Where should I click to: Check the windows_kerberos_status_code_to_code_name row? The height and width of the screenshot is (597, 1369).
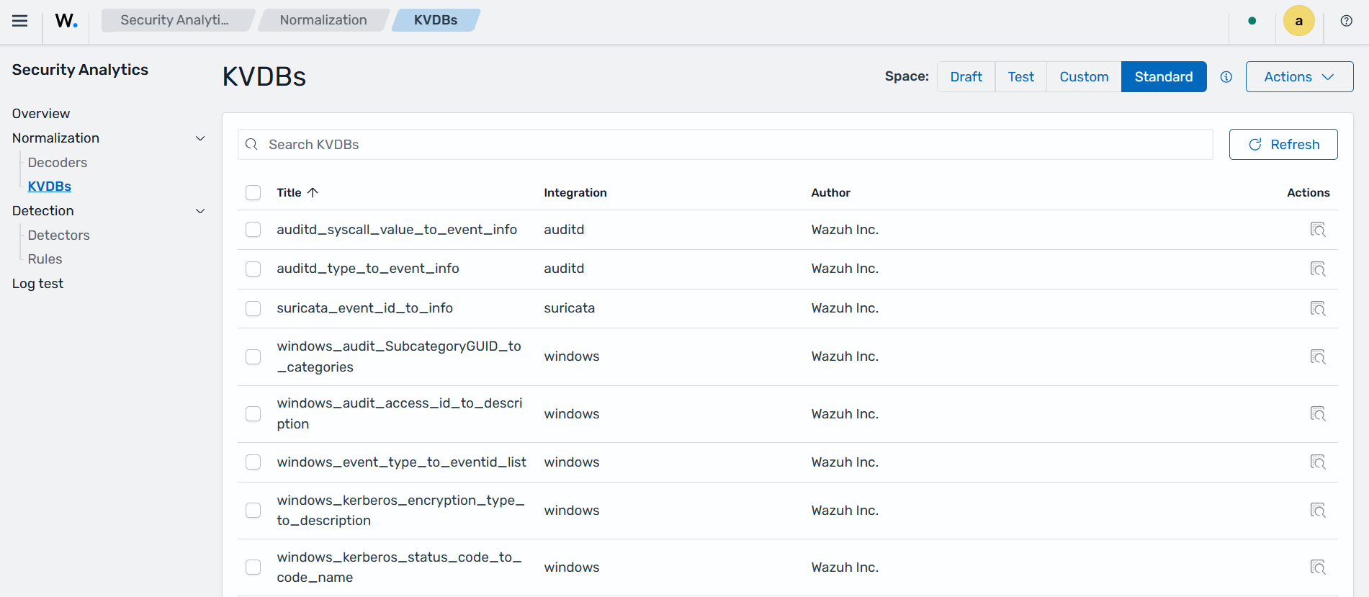point(253,567)
